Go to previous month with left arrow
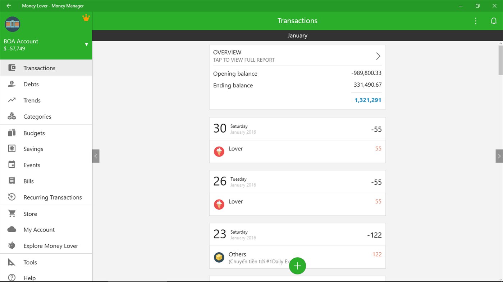Screen dimensions: 503x282 click(x=96, y=156)
